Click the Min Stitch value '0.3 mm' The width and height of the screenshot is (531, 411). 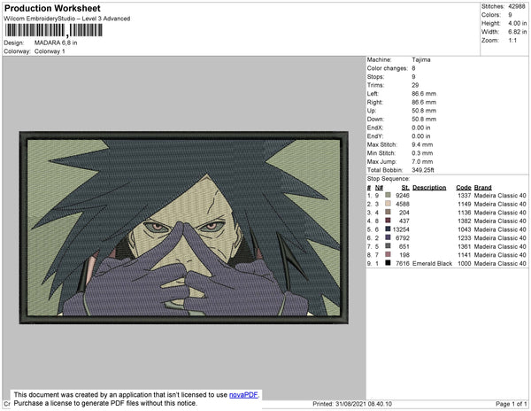422,153
